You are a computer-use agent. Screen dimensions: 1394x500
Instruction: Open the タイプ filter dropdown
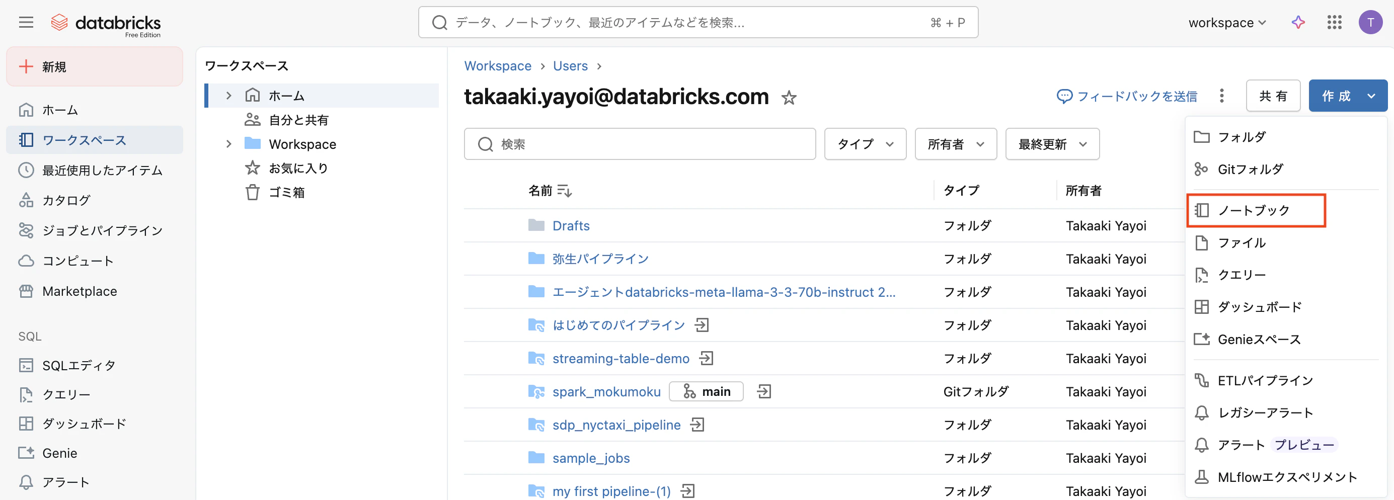[x=865, y=144]
